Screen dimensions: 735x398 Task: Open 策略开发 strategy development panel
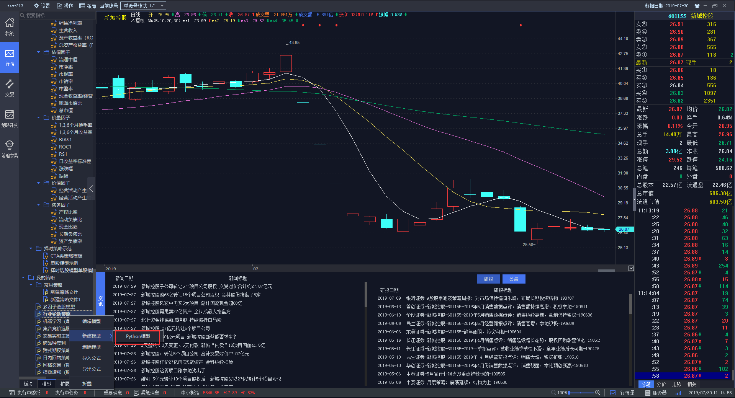(10, 119)
